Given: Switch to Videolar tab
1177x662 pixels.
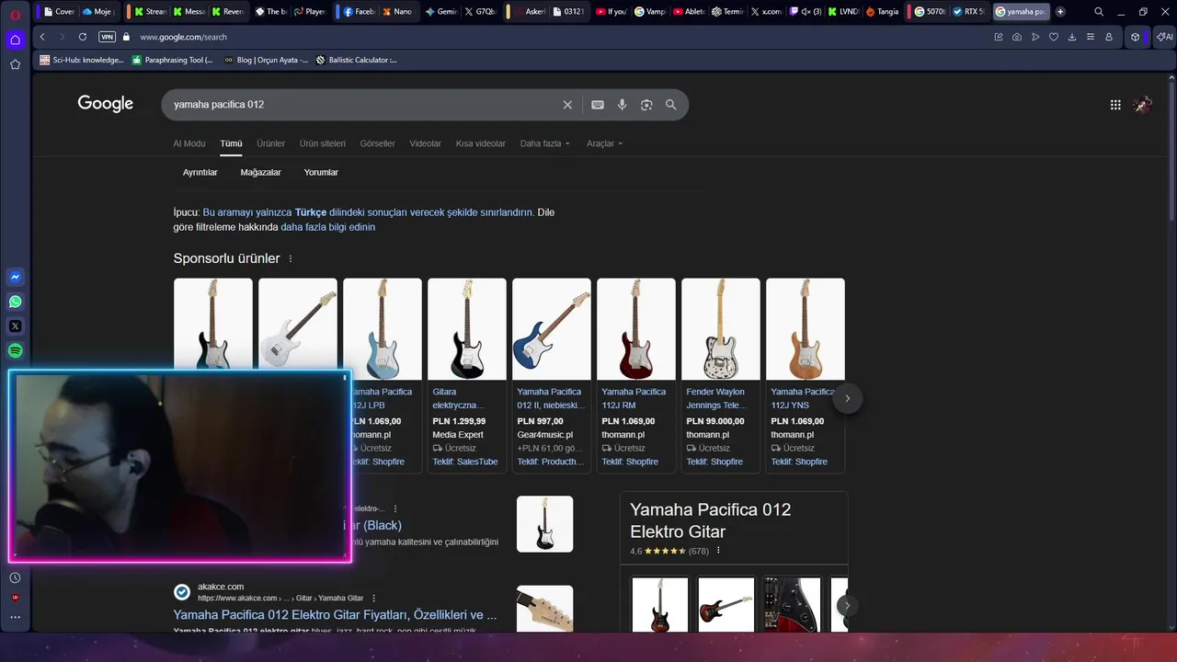Looking at the screenshot, I should coord(426,143).
